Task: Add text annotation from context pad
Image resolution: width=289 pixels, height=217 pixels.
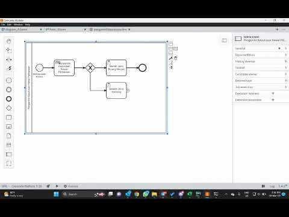Action: tap(170, 63)
